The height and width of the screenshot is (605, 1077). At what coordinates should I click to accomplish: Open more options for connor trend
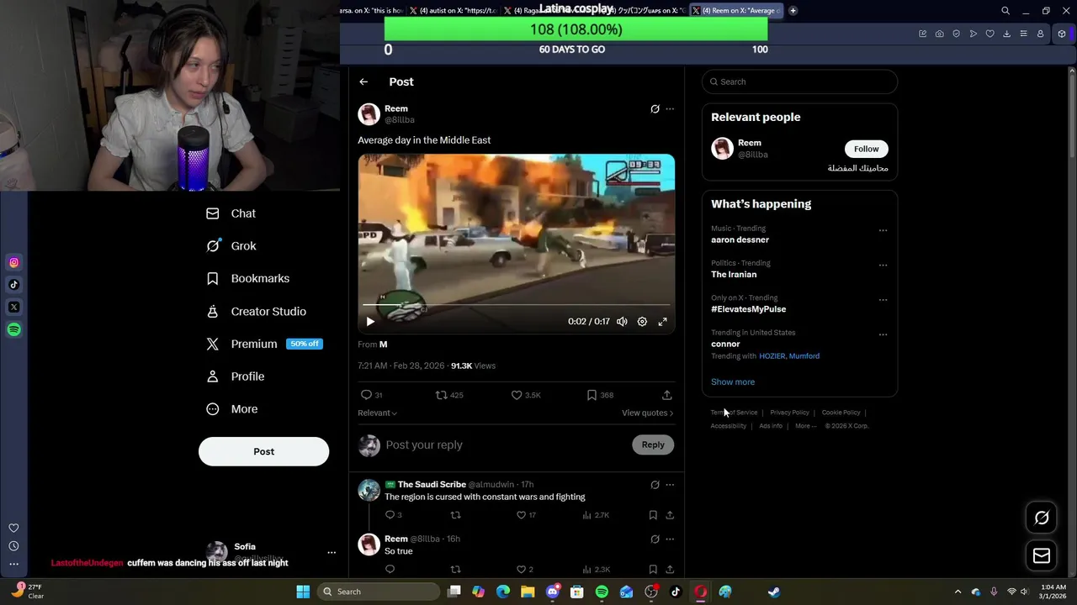pos(883,334)
